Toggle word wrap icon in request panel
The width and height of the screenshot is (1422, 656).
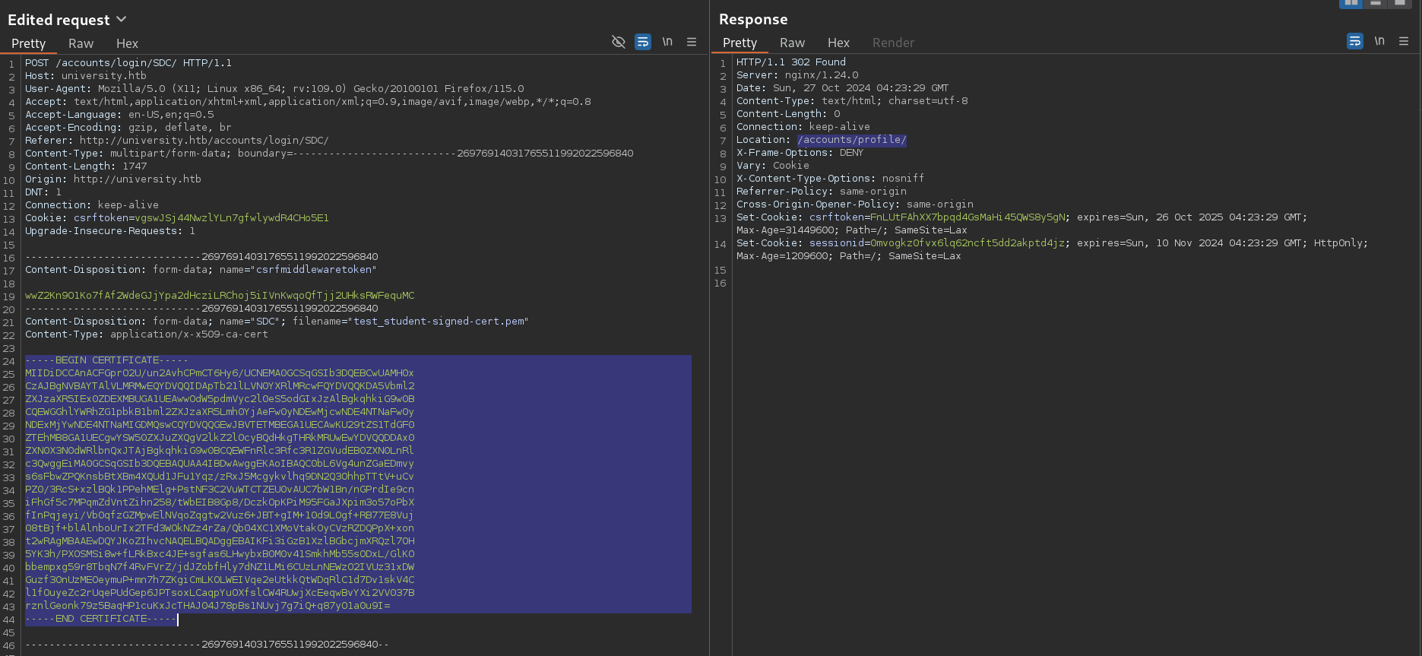point(643,42)
